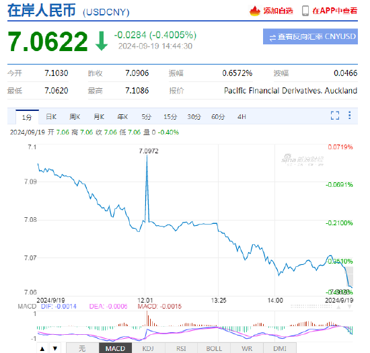Viewport: 370px width, 353px height.
Task: Switch to the 4H interval tab
Action: point(242,117)
